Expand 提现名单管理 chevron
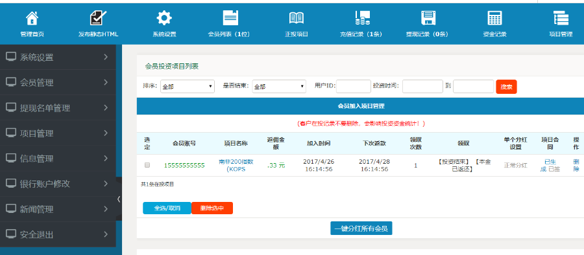 [106, 107]
